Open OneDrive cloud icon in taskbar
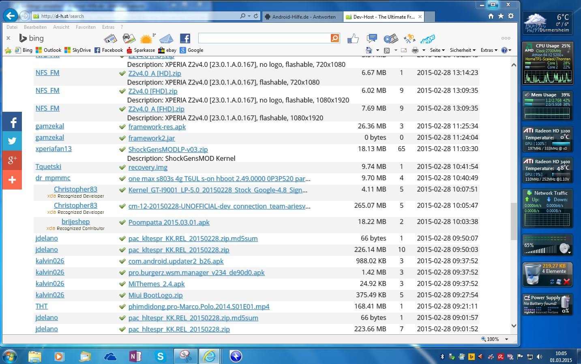Viewport: 581px width, 364px height. (110, 356)
